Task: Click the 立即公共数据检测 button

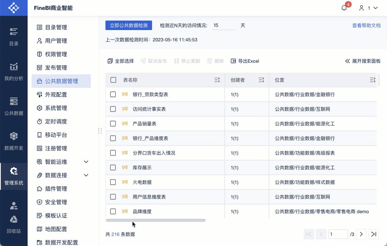Action: [128, 25]
